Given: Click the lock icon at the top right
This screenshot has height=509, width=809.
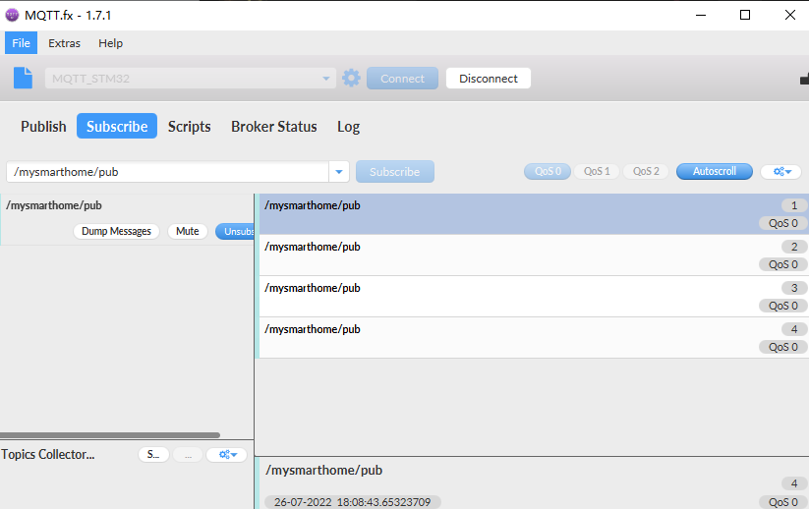Looking at the screenshot, I should click(x=803, y=80).
